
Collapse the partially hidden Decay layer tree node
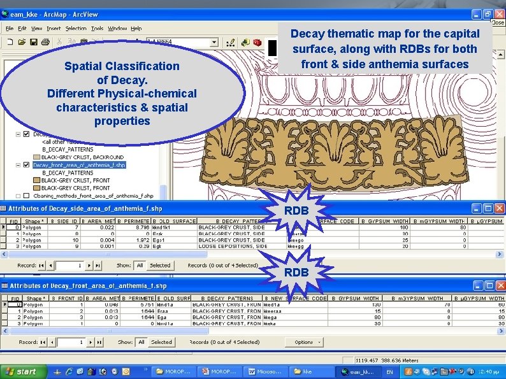click(18, 134)
